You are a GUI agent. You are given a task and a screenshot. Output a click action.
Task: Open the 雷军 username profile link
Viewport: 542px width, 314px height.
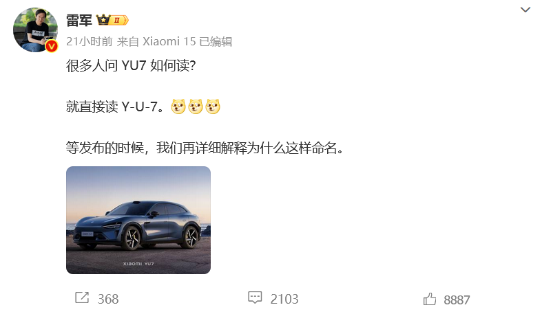pyautogui.click(x=79, y=21)
